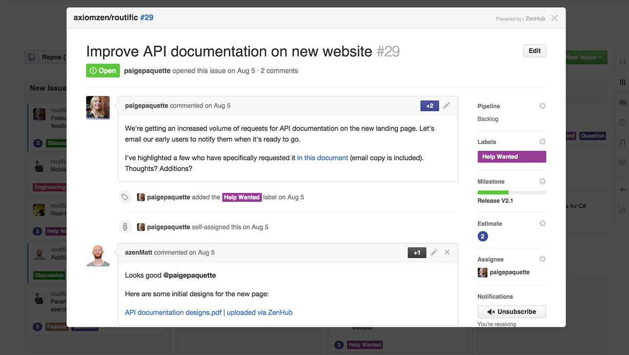Open the Code icon in the right sidebar
Screen dimensions: 629x355
[622, 62]
